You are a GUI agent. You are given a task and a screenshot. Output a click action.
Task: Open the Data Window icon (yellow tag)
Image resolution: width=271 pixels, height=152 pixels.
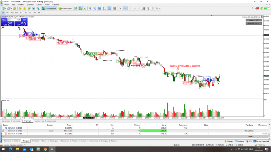pos(20,8)
